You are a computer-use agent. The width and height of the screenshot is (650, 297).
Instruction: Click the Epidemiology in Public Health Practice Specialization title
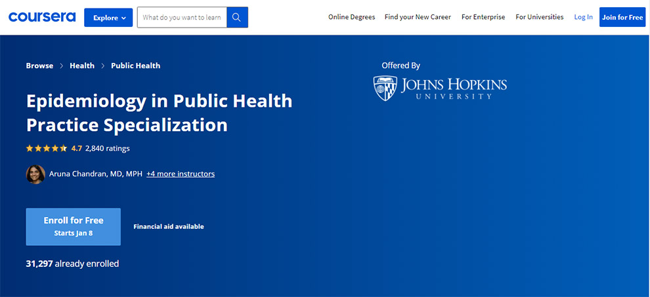(x=159, y=113)
